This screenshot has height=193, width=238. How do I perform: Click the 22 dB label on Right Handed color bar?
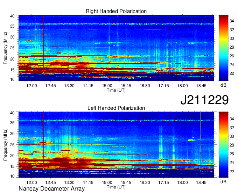[x=232, y=73]
